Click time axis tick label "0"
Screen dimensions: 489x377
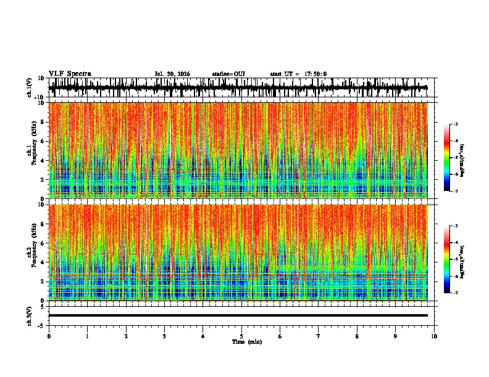(x=49, y=336)
